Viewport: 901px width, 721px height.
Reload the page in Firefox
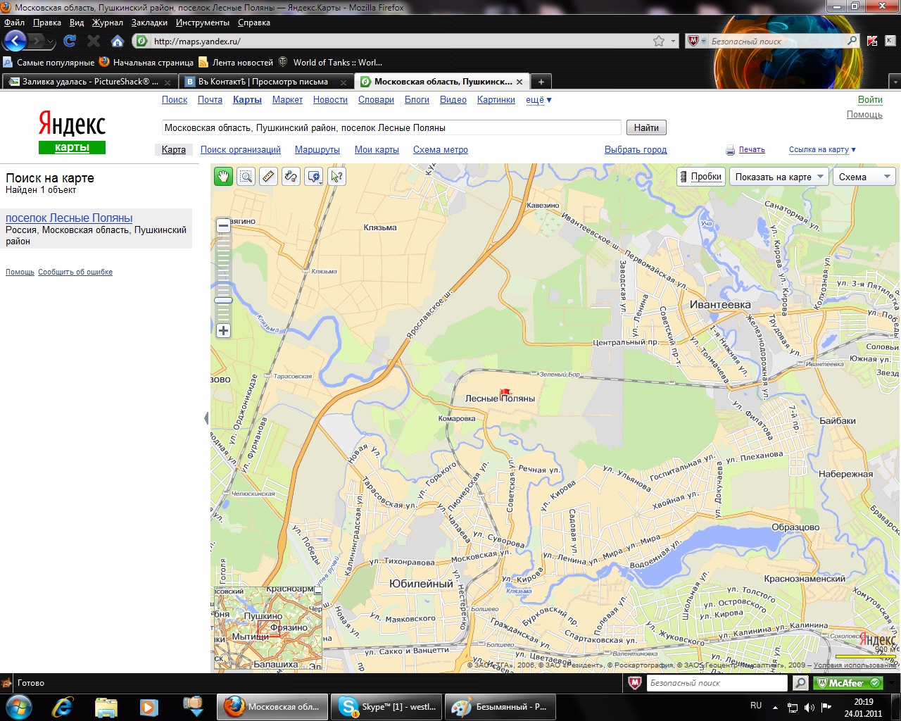point(70,41)
